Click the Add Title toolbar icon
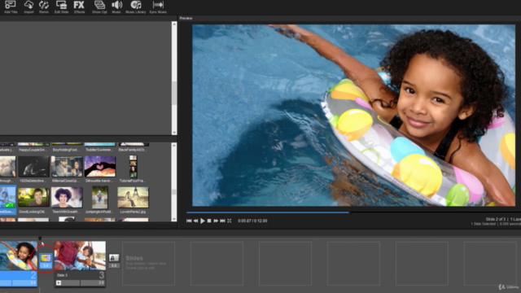Screen dimensions: 521x293 point(11,7)
